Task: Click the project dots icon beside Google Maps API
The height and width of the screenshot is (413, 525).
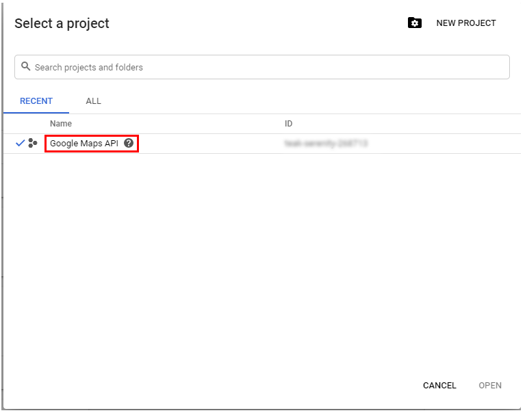Action: click(33, 143)
